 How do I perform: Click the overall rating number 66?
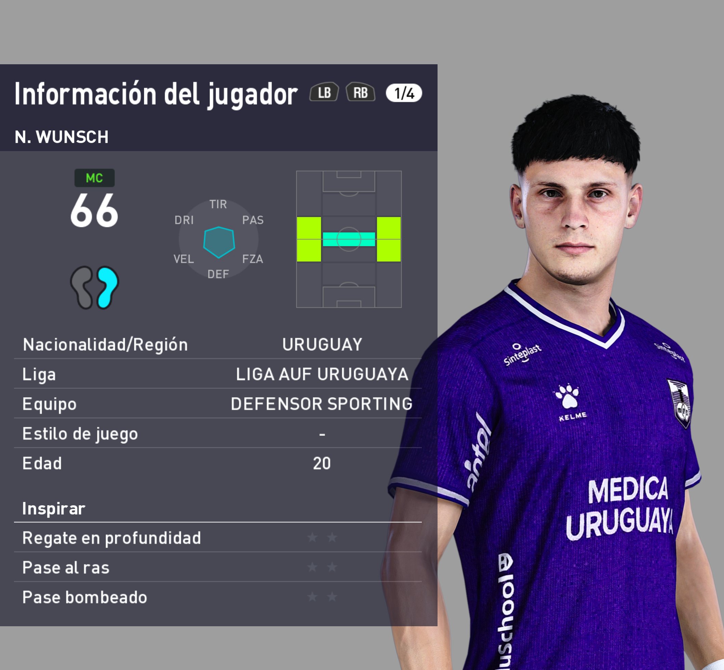point(94,210)
